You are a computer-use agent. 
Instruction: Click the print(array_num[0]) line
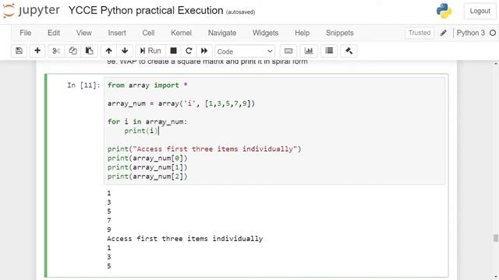(147, 158)
